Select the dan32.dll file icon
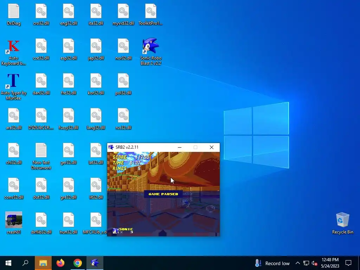Image resolution: width=360 pixels, height=270 pixels. tap(41, 81)
